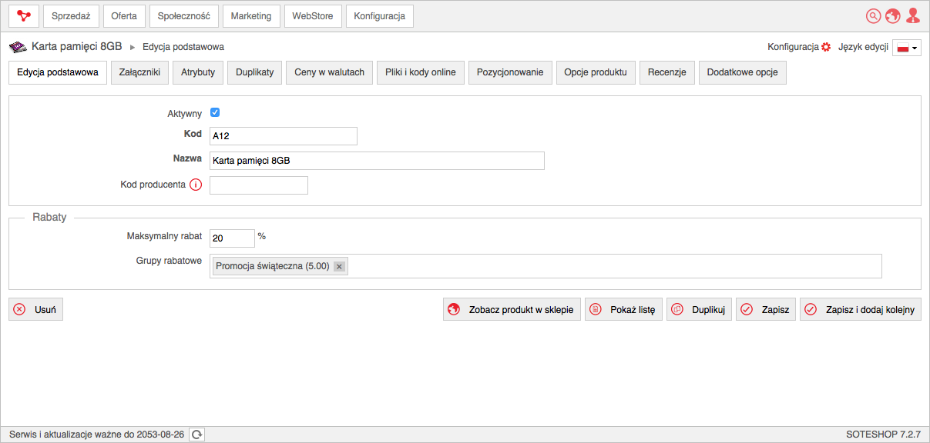The width and height of the screenshot is (930, 443).
Task: Click the product icon beside Karta pamięci 8GB
Action: (18, 47)
